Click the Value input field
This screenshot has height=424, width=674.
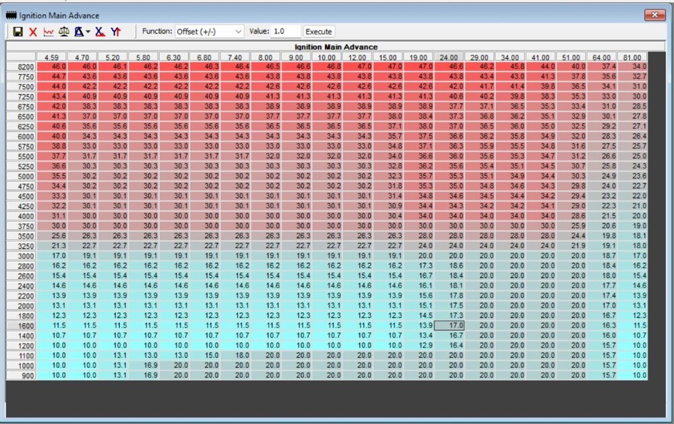click(285, 32)
